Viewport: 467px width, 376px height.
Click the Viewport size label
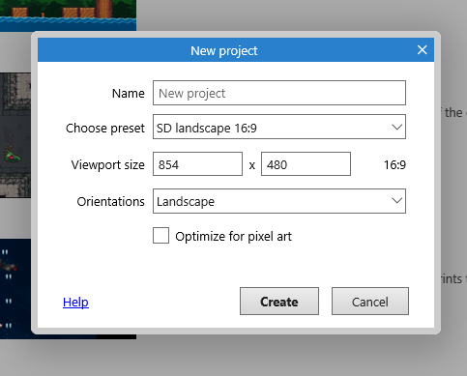pyautogui.click(x=108, y=165)
